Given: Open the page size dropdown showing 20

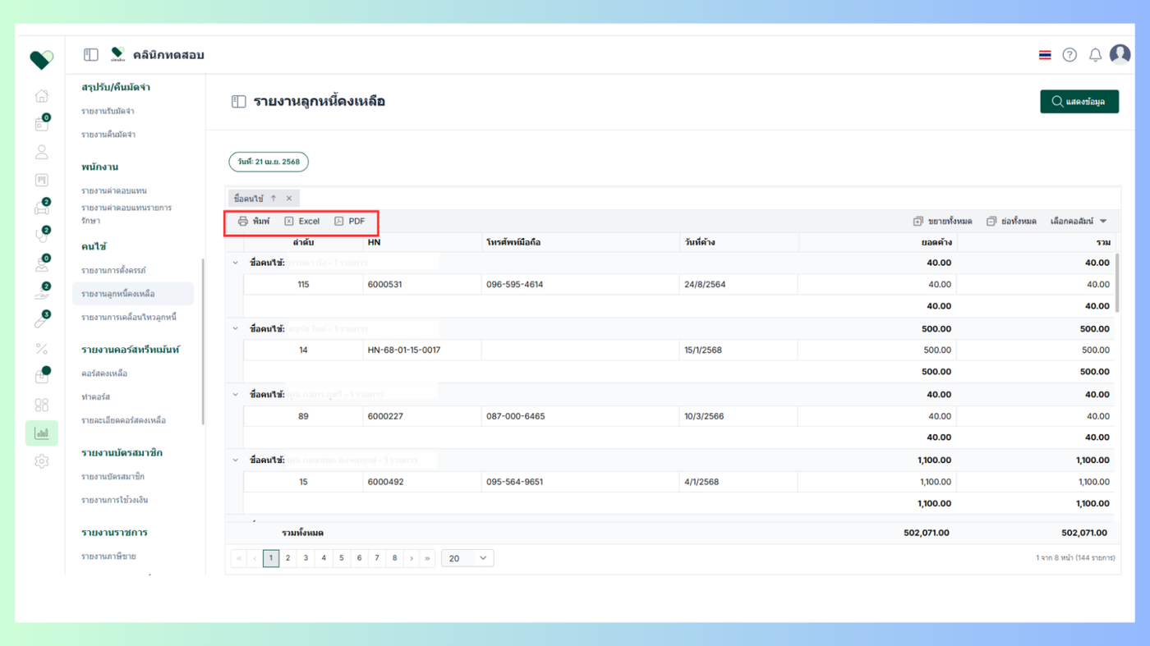Looking at the screenshot, I should pyautogui.click(x=467, y=558).
